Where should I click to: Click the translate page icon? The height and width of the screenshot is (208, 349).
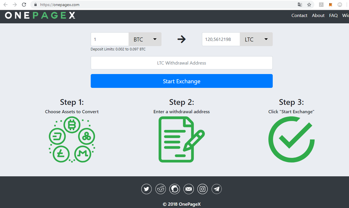point(300,5)
